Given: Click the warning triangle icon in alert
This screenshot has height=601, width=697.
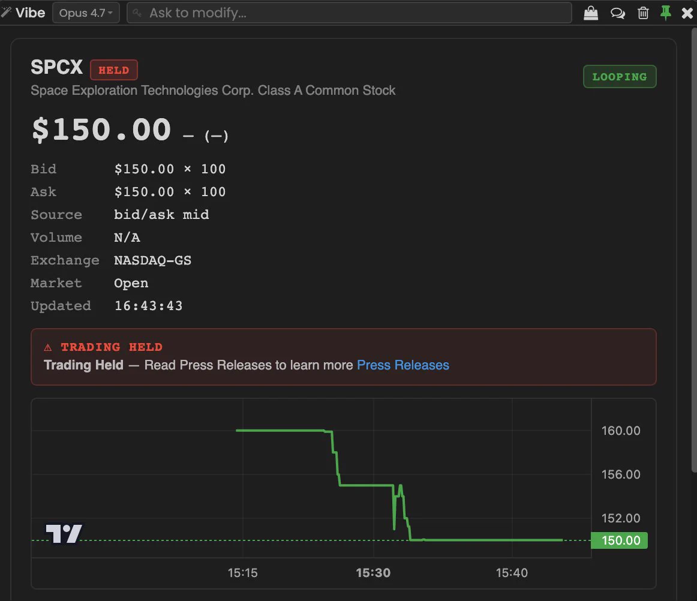Looking at the screenshot, I should [48, 347].
